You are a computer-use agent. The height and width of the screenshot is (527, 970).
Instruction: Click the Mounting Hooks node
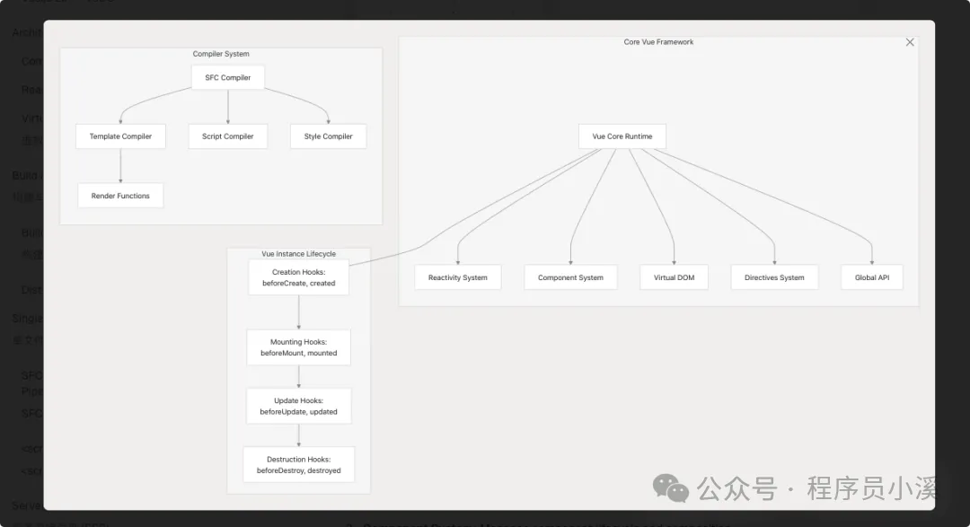299,347
